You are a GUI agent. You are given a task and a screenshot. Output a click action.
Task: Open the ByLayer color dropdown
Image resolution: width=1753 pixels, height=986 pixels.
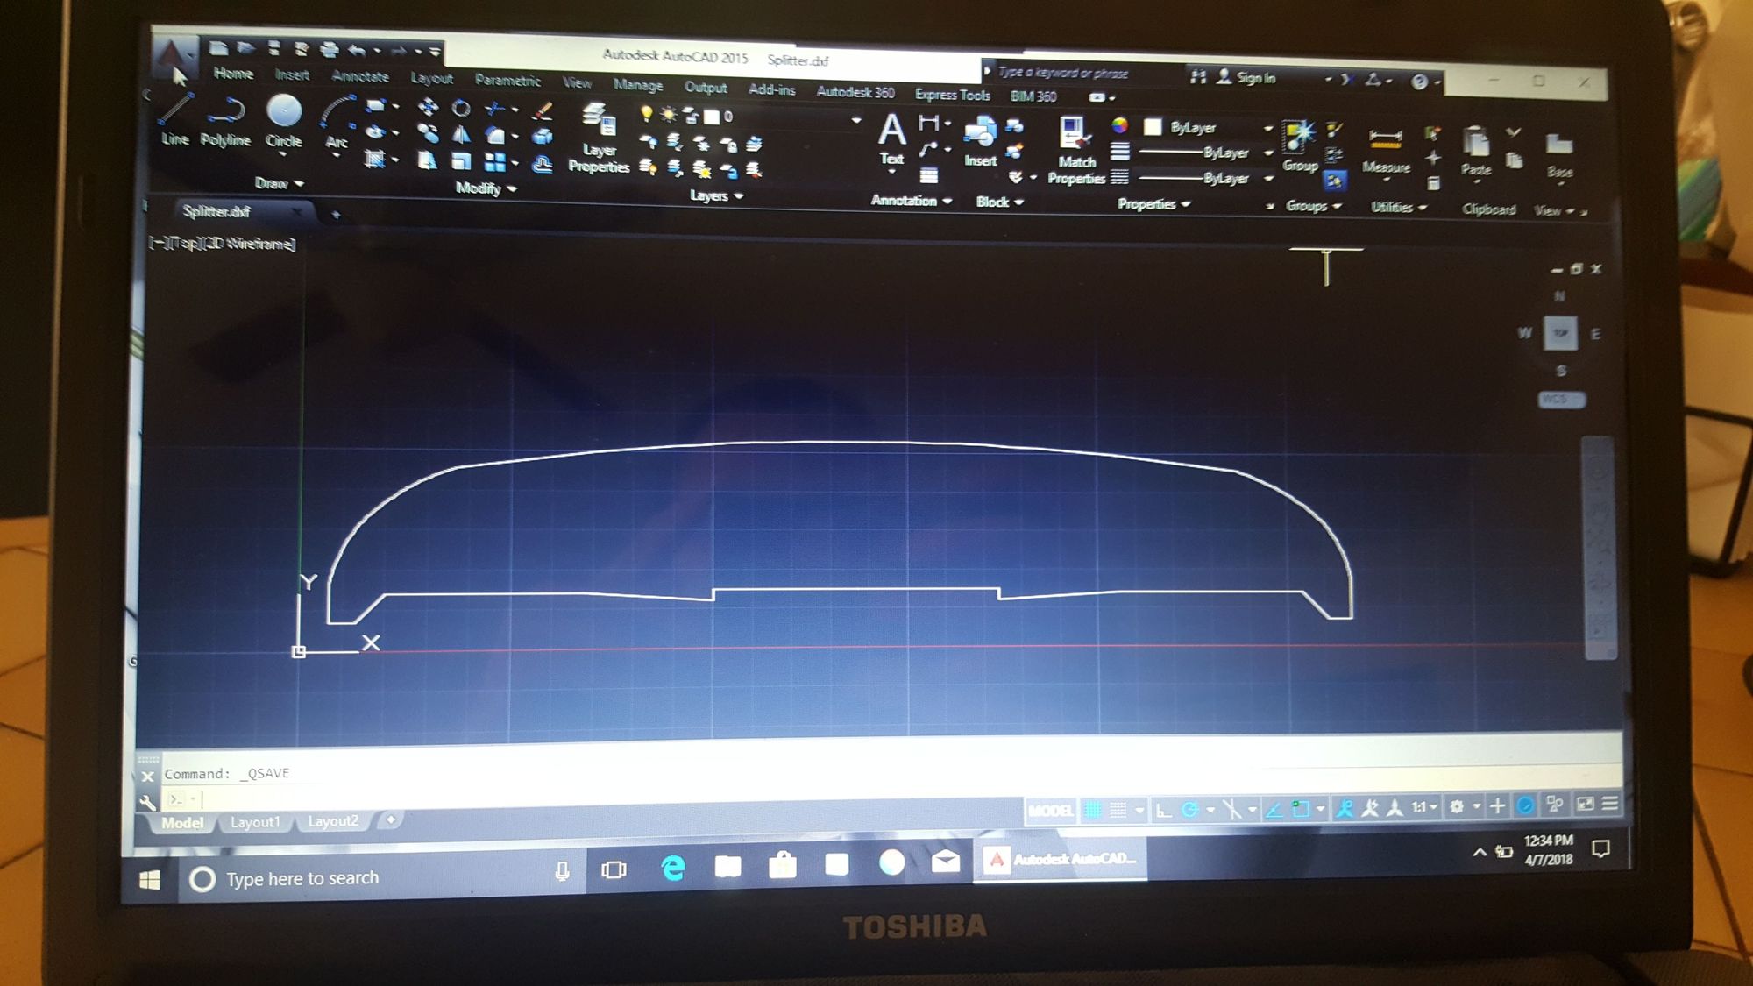pos(1209,128)
